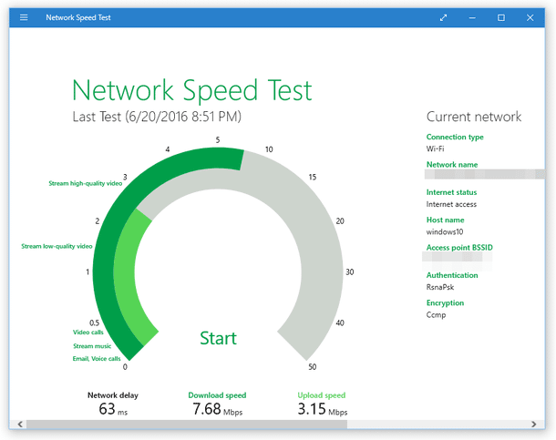This screenshot has width=556, height=440.
Task: Click the 'Connection type' label
Action: tap(455, 137)
